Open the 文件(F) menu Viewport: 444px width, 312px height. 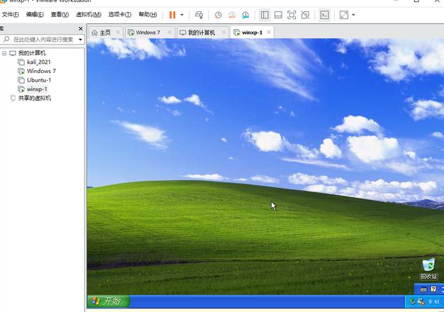click(x=10, y=14)
